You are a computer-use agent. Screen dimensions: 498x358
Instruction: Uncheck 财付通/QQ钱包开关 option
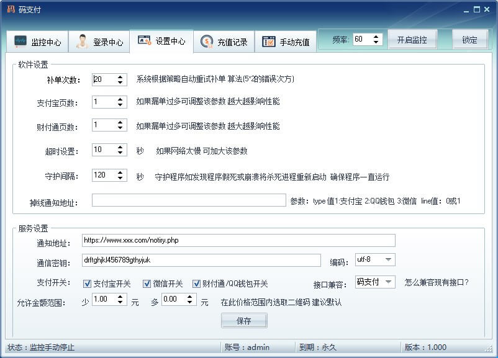point(197,284)
